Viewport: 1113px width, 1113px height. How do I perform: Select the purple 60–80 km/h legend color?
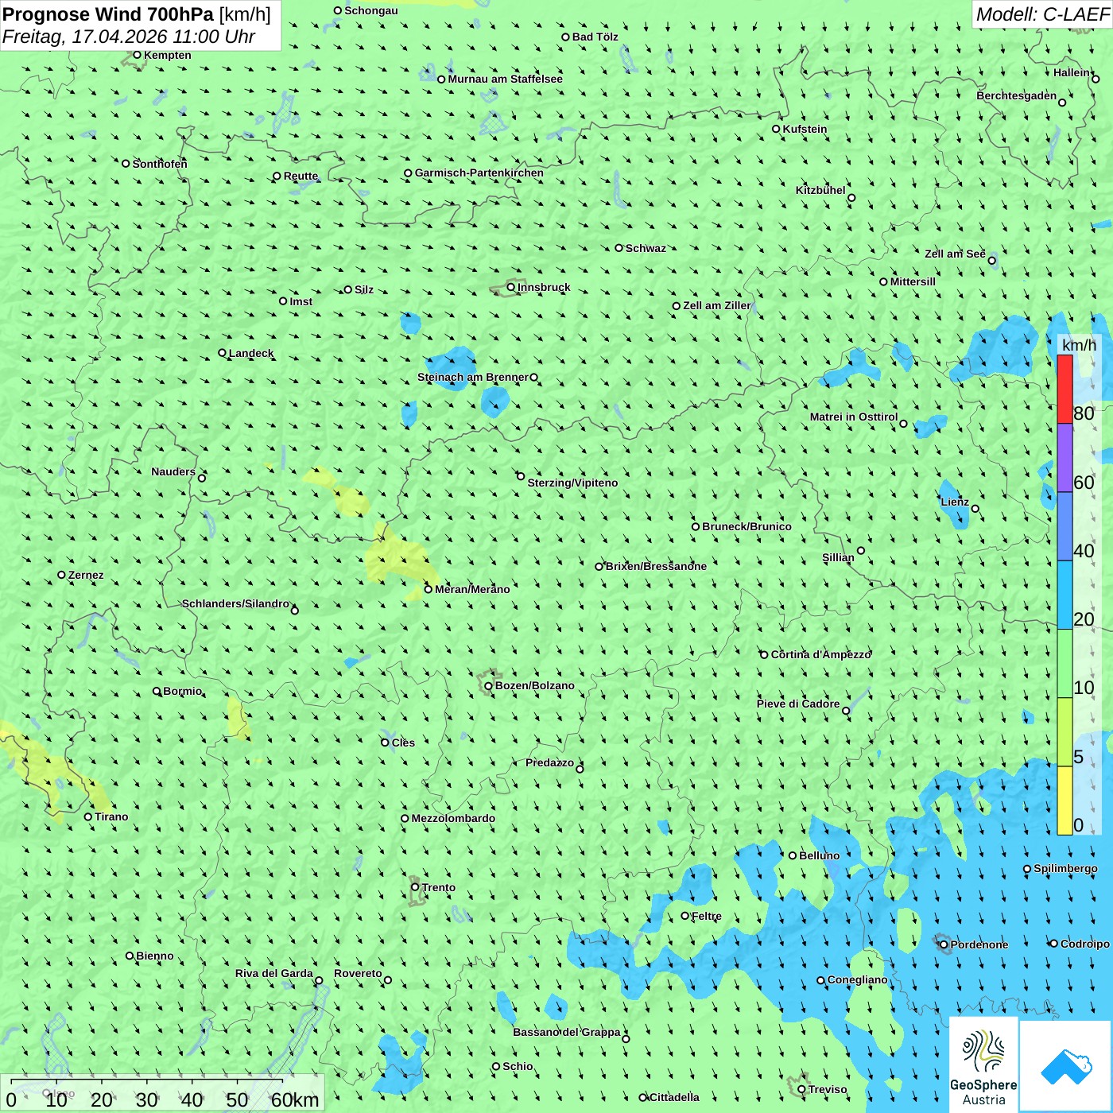coord(1065,458)
